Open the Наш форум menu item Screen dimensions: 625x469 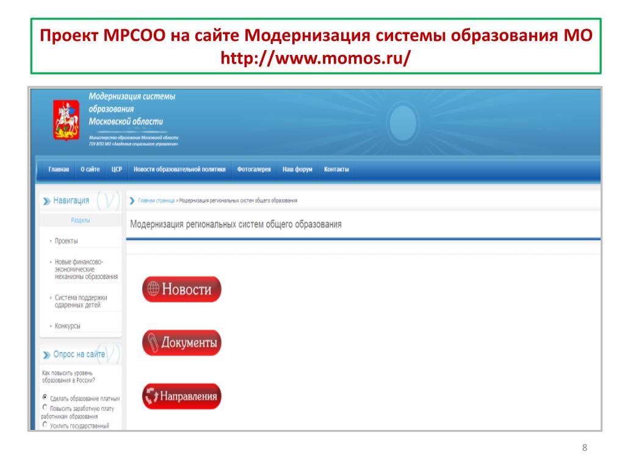(x=297, y=170)
